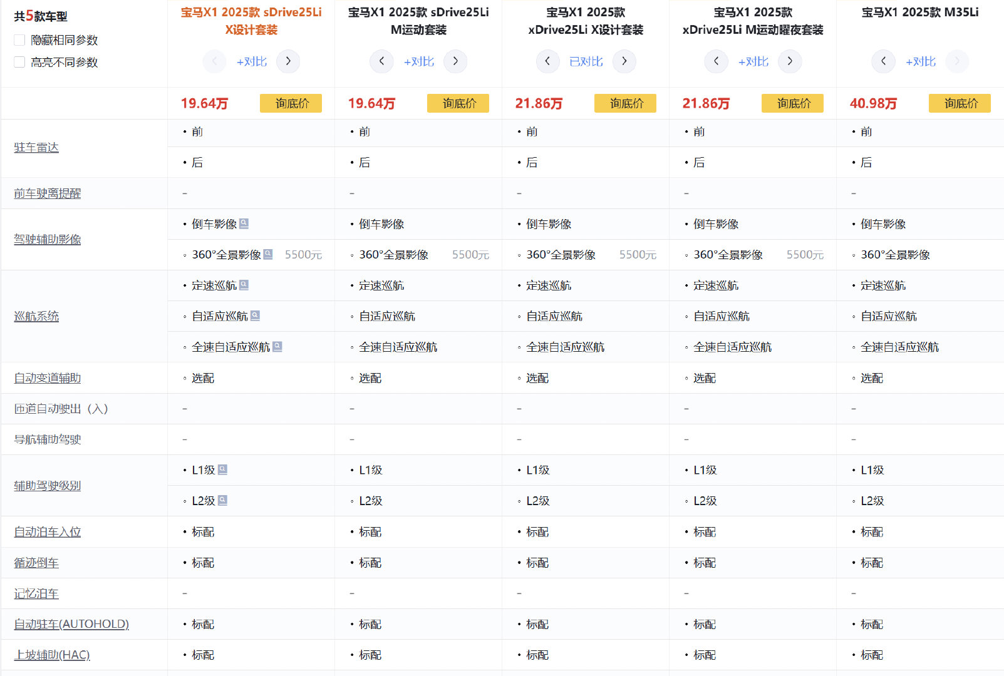Click the 40.98万 price text

click(x=873, y=103)
